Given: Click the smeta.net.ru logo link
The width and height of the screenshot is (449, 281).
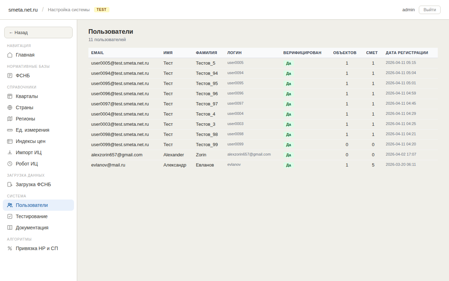Looking at the screenshot, I should (x=23, y=10).
